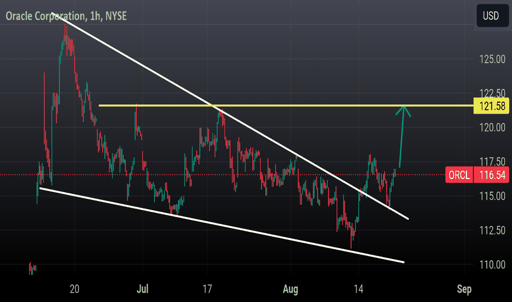Select the lower white wedge trendline

coord(222,225)
